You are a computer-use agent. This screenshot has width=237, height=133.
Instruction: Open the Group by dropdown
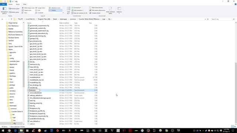point(76,7)
